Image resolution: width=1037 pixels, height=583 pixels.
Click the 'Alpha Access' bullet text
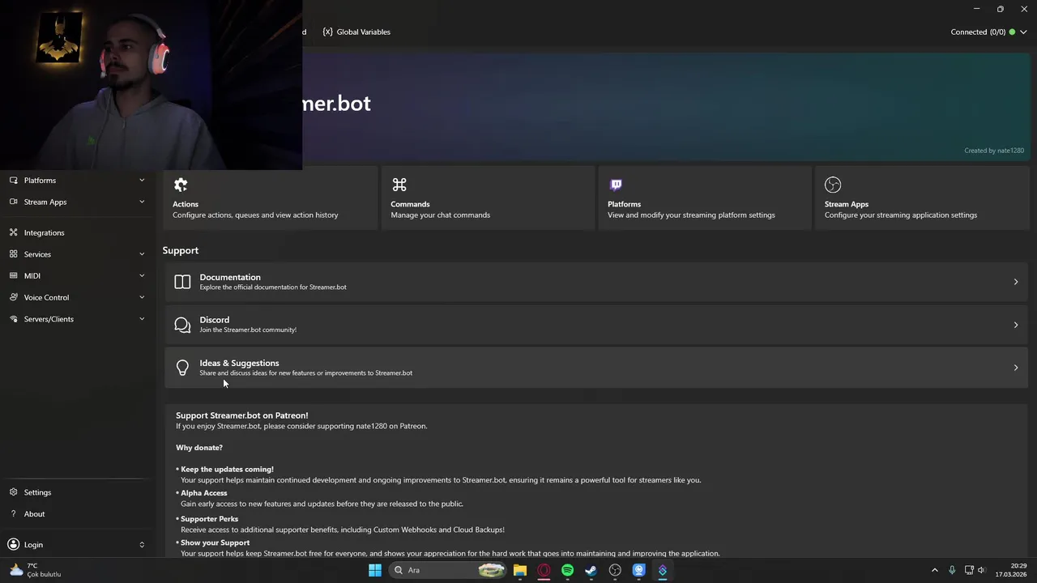coord(204,493)
